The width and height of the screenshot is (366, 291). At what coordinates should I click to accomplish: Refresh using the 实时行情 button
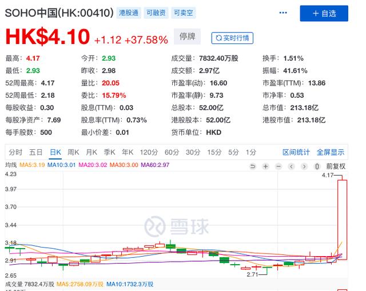click(232, 38)
